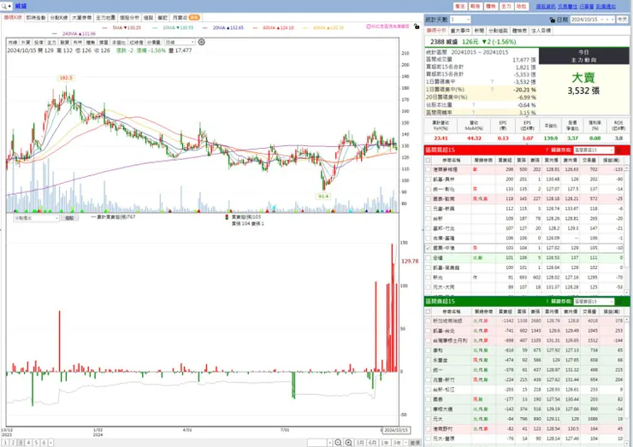Viewport: 633px width, 447px height.
Task: Open the blank dropdown left of zoom icons
Action: point(320,443)
